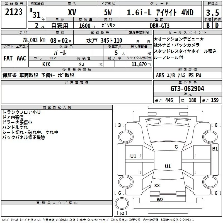This screenshot has width=223, height=223.
Task: Click the XX mark on the rear hatch
Action: tap(157, 185)
